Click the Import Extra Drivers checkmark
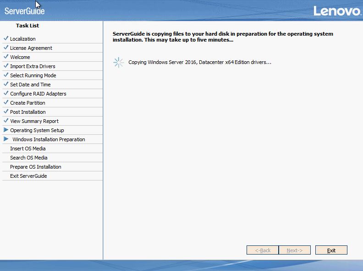 (6, 66)
